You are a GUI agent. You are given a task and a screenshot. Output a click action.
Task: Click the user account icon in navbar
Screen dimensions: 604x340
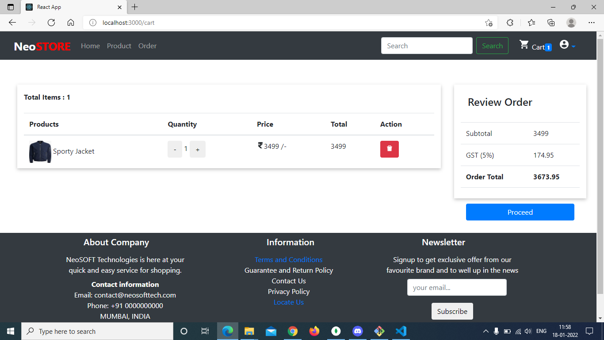click(x=564, y=45)
